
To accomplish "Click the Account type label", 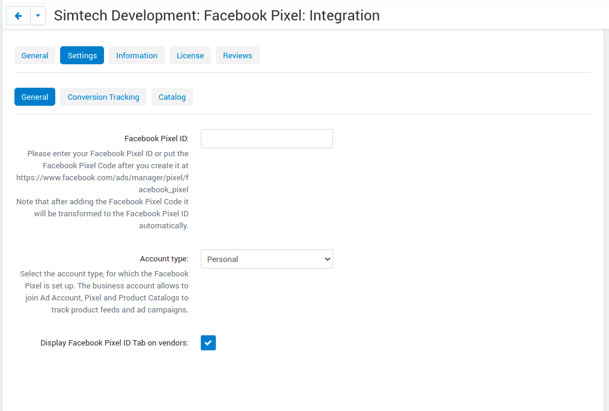I will click(164, 258).
